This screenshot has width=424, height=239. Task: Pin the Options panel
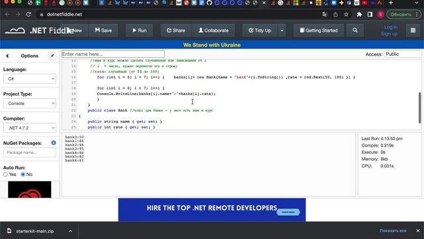pyautogui.click(x=52, y=56)
